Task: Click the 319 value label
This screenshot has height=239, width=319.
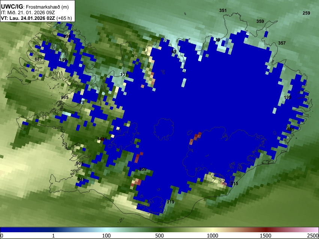Action: point(170,202)
